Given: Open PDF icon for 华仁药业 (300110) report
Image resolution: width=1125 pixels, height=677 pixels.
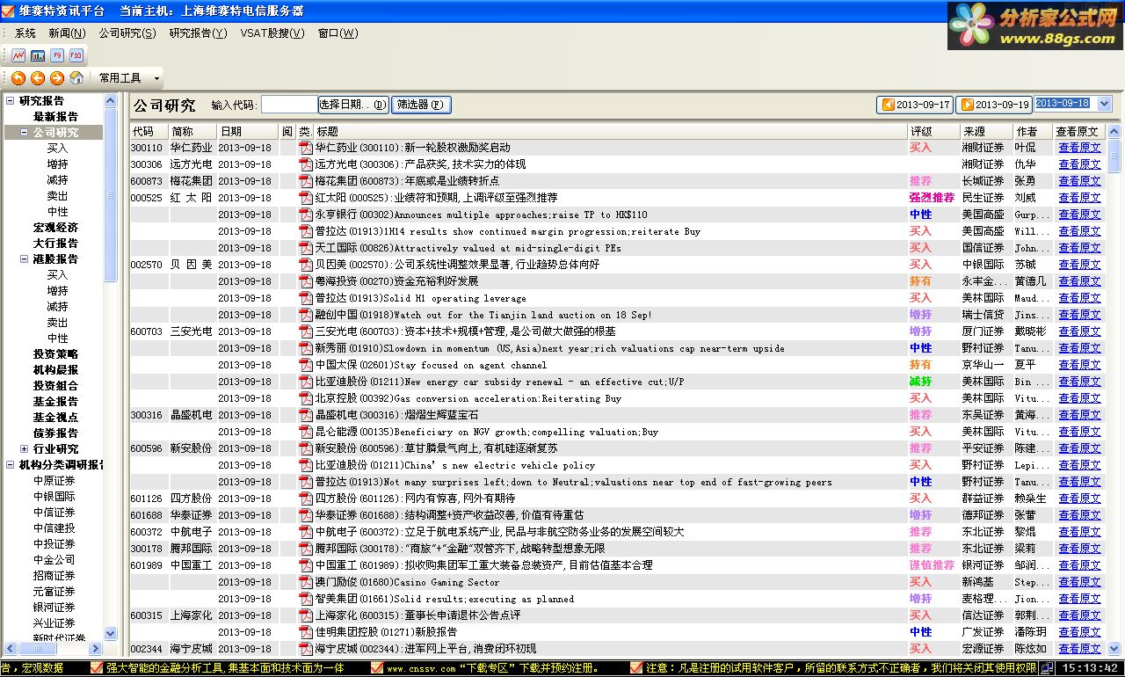Looking at the screenshot, I should click(x=306, y=148).
